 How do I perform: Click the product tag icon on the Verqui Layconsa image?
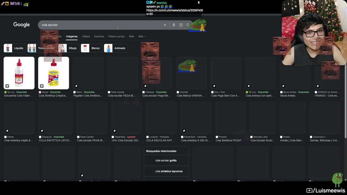(x=42, y=86)
